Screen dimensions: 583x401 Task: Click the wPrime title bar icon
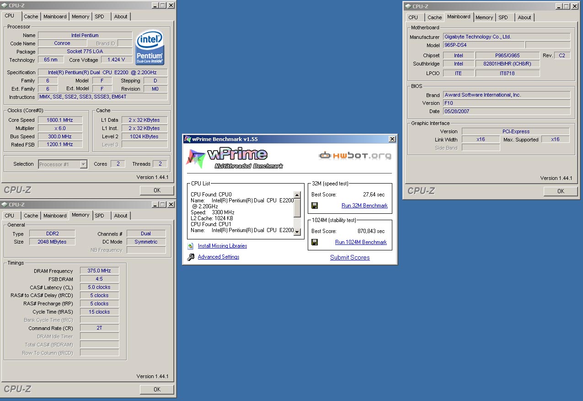[187, 139]
